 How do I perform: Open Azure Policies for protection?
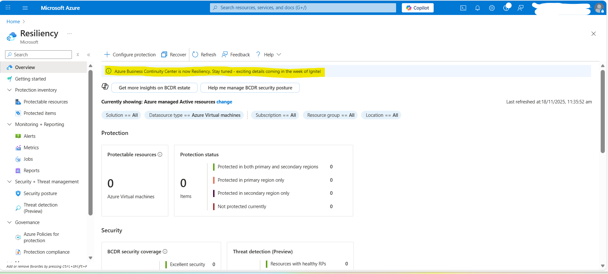tap(41, 237)
